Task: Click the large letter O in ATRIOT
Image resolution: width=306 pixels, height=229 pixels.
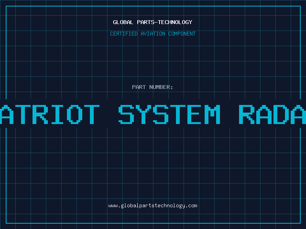Action: [73, 114]
